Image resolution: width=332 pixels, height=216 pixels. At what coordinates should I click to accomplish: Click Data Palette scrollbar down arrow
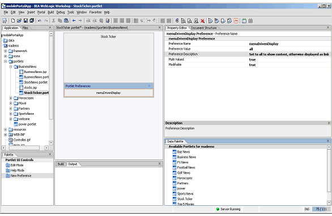coord(329,203)
